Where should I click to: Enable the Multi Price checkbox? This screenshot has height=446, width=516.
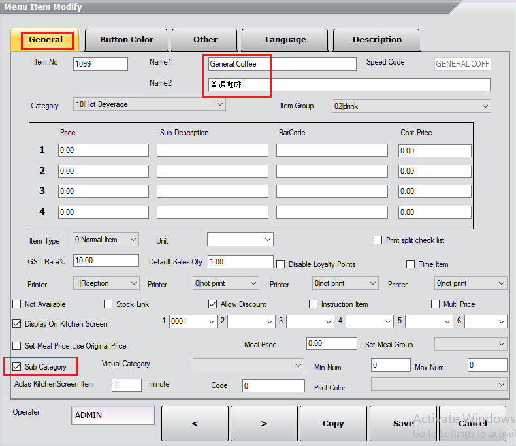click(x=436, y=304)
